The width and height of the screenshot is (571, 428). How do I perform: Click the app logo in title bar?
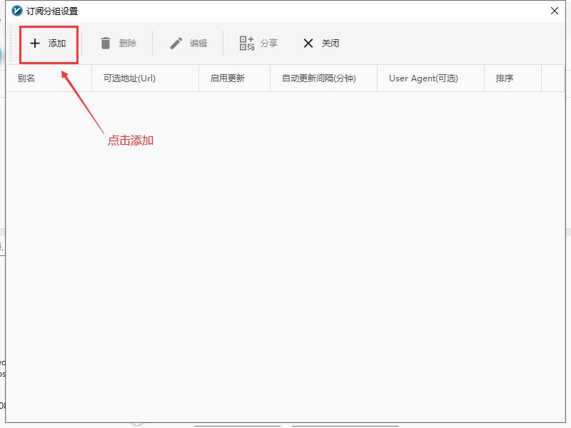[17, 11]
